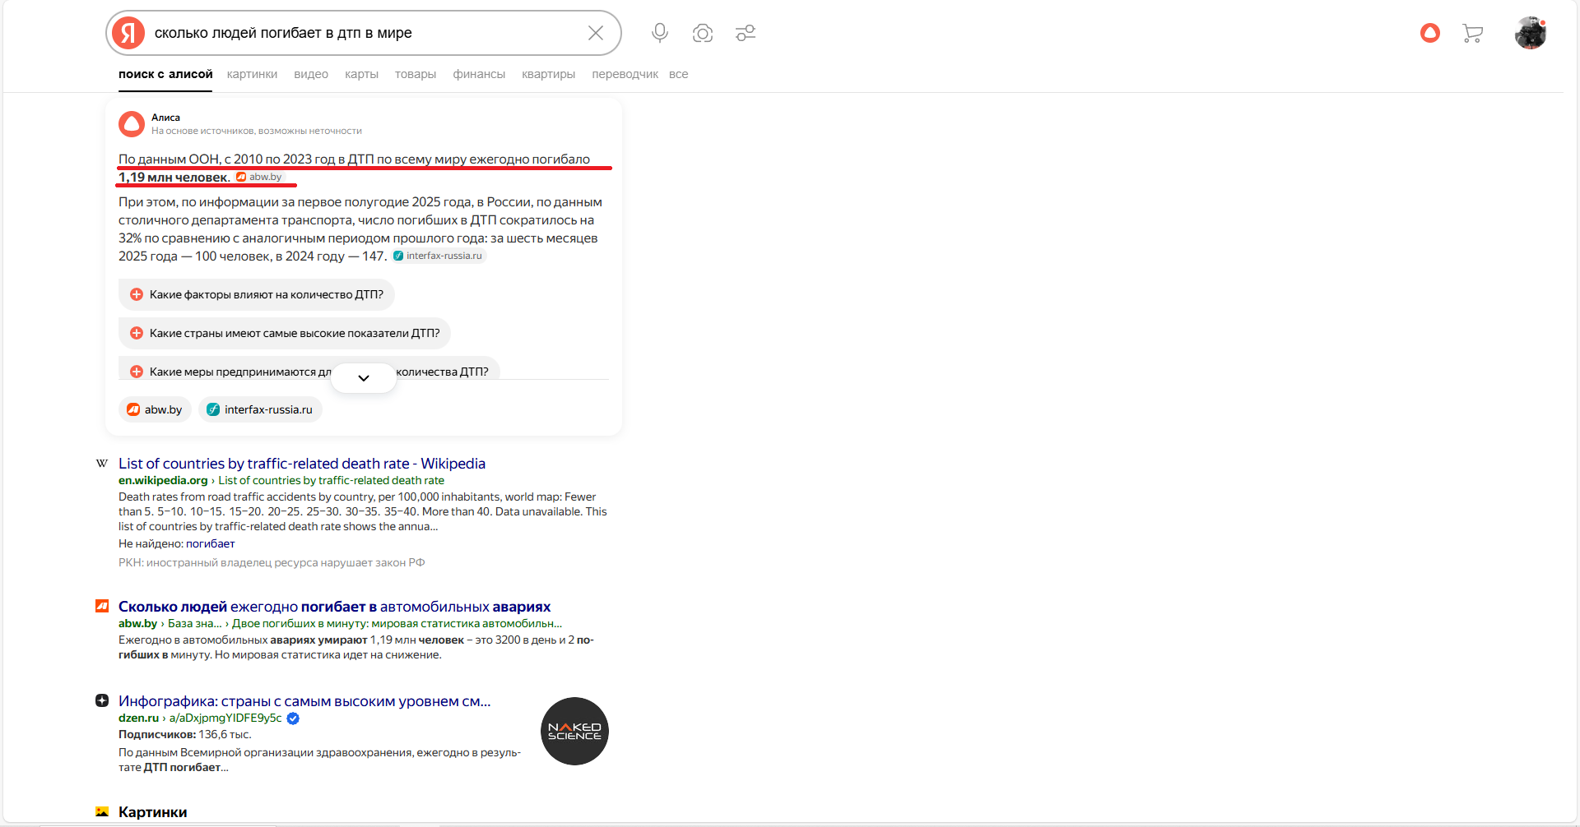
Task: Open image search camera icon
Action: pos(702,33)
